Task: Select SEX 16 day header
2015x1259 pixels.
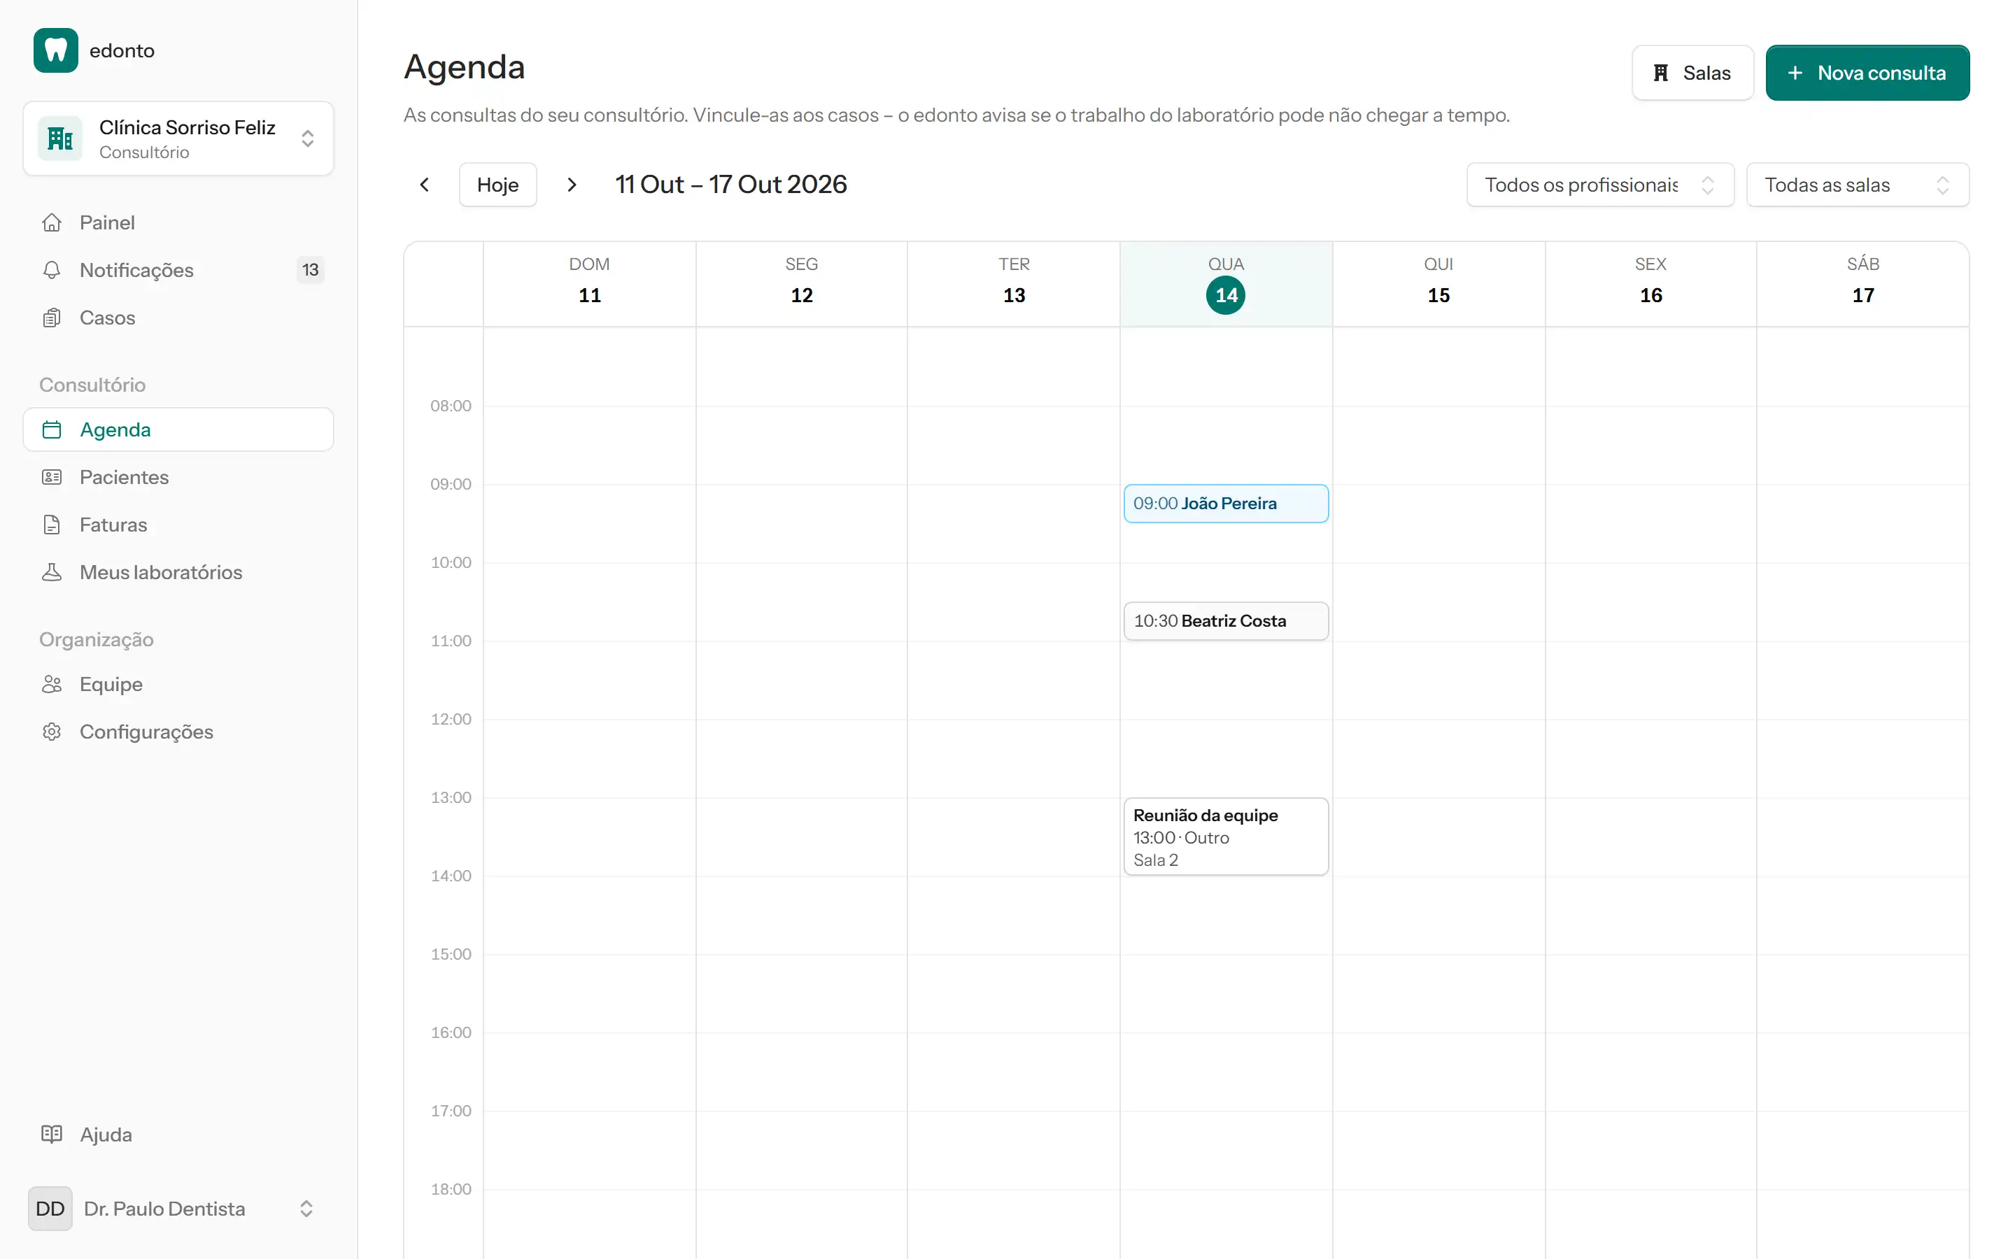Action: 1651,284
